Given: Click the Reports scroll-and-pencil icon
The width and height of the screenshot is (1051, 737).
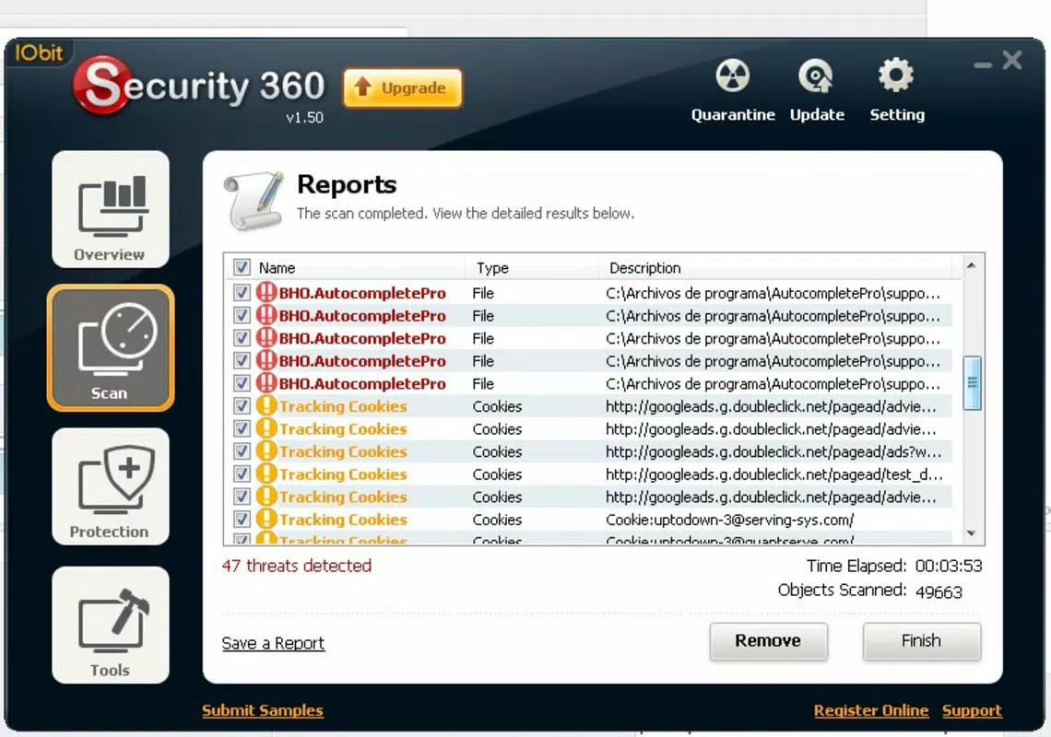Looking at the screenshot, I should (x=254, y=201).
